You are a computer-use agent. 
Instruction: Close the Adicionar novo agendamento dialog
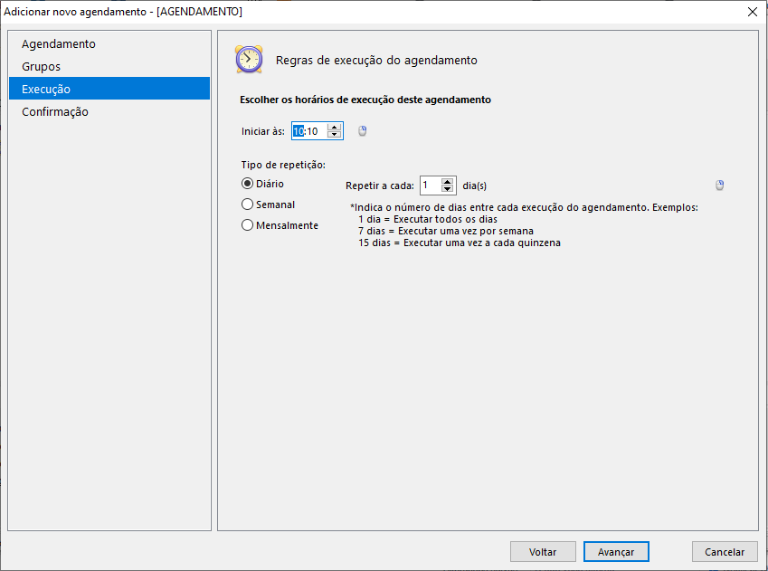[753, 12]
